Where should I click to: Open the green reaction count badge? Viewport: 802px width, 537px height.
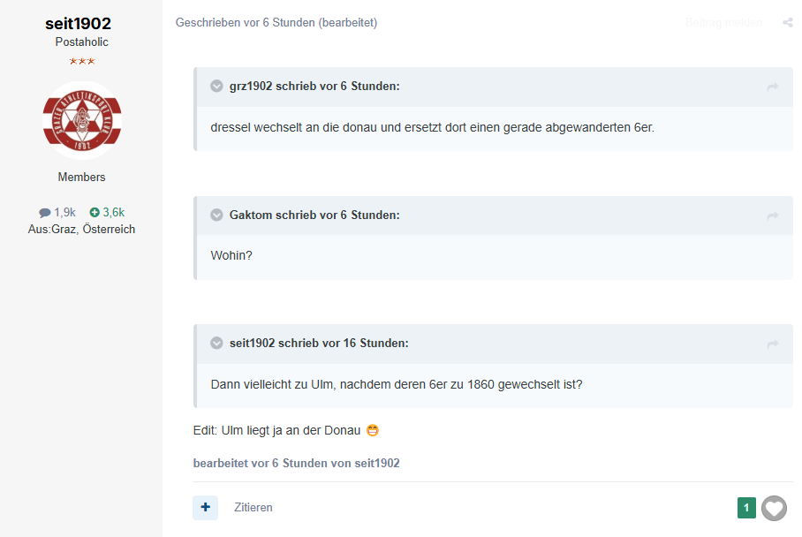click(x=746, y=508)
